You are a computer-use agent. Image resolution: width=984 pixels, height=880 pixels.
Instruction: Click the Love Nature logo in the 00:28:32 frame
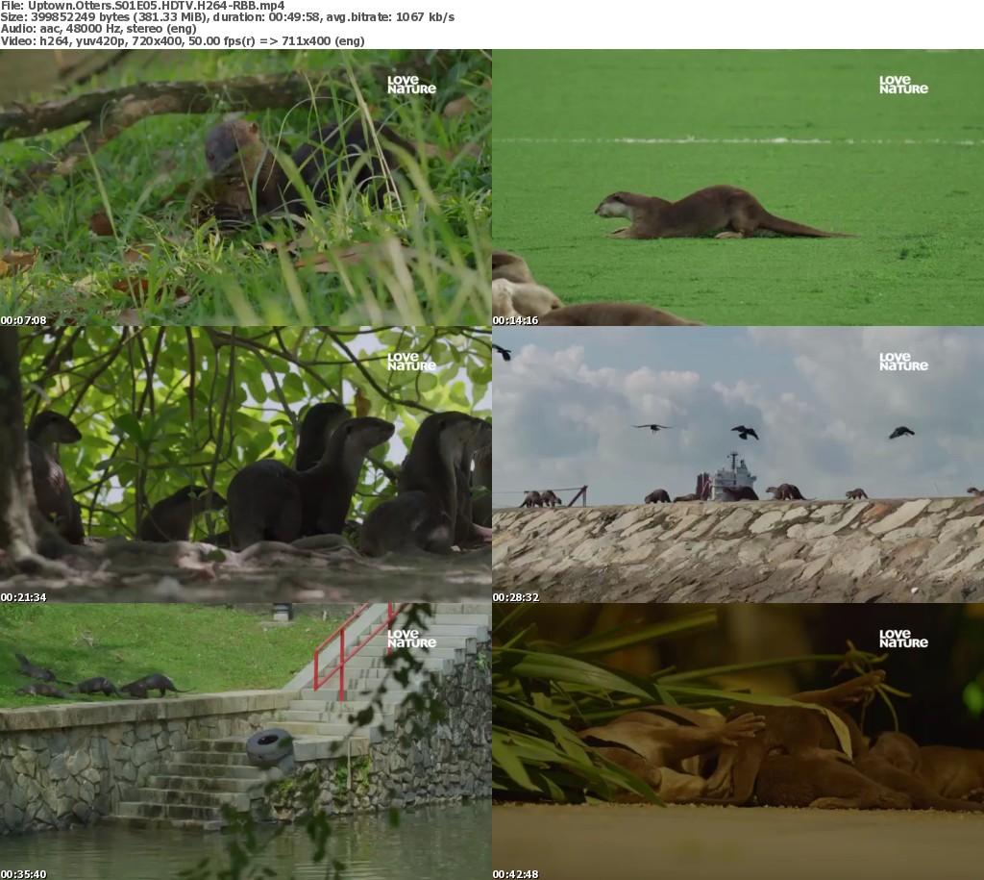(903, 362)
